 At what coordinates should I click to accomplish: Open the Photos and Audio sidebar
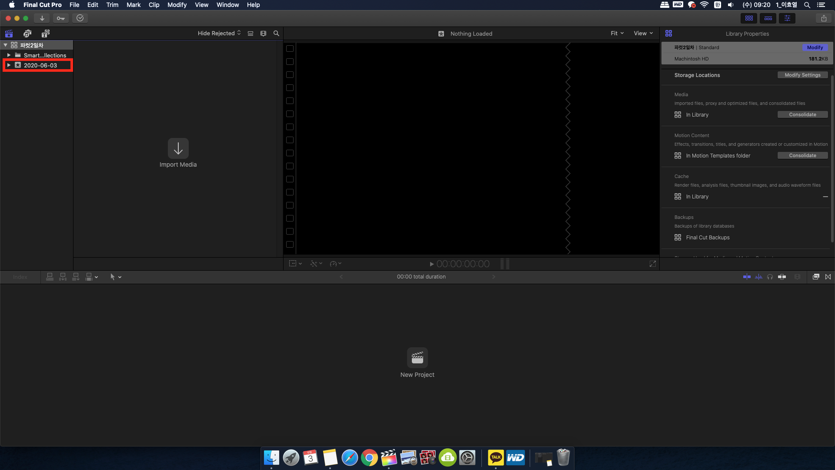27,34
